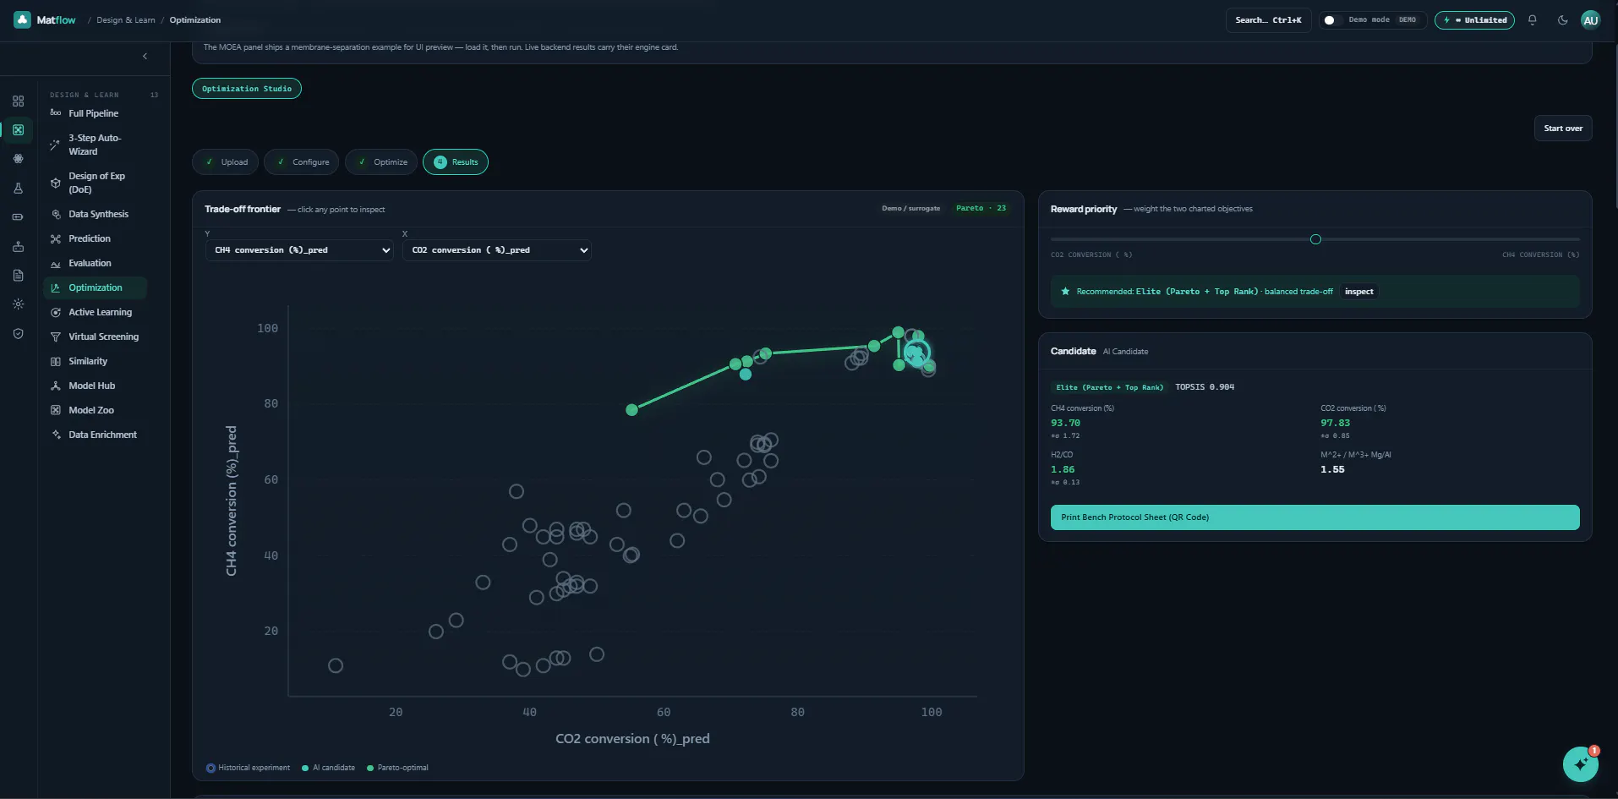Image resolution: width=1618 pixels, height=799 pixels.
Task: Click the dashboard grid icon in the rail
Action: 18,101
